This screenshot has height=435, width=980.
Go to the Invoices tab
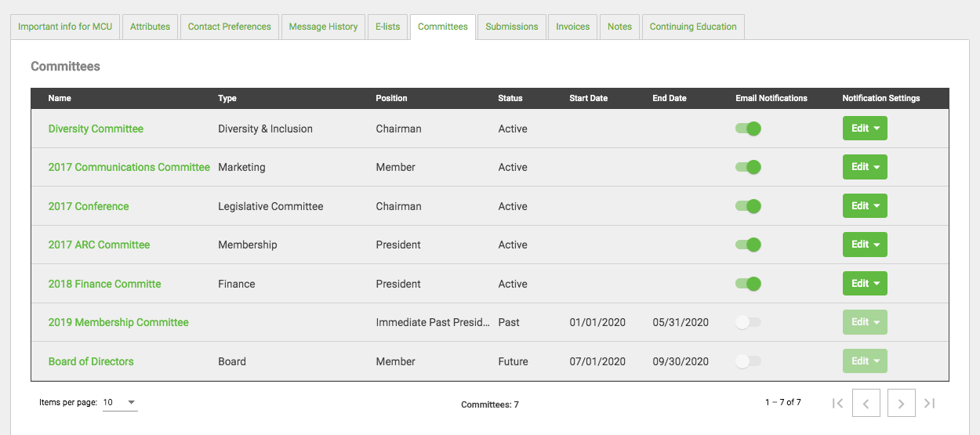pyautogui.click(x=573, y=27)
